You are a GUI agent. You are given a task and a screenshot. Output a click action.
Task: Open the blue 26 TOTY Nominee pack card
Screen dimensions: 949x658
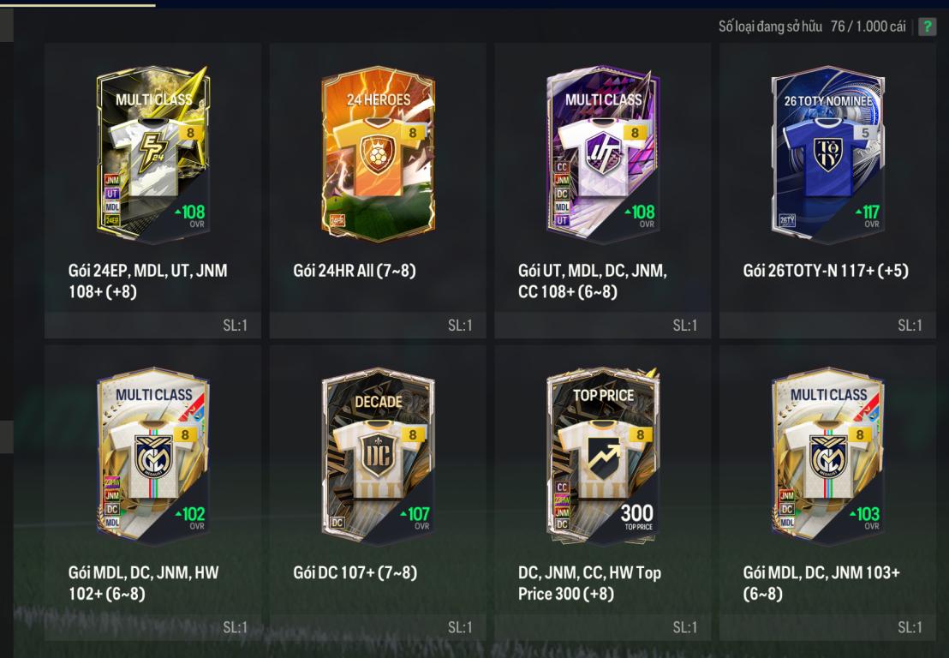[x=827, y=153]
